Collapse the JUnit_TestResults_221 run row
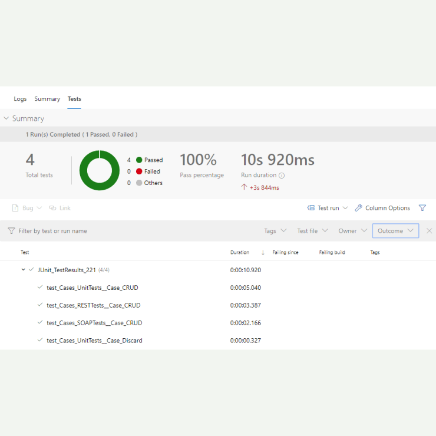Viewport: 436px width, 436px height. click(24, 269)
